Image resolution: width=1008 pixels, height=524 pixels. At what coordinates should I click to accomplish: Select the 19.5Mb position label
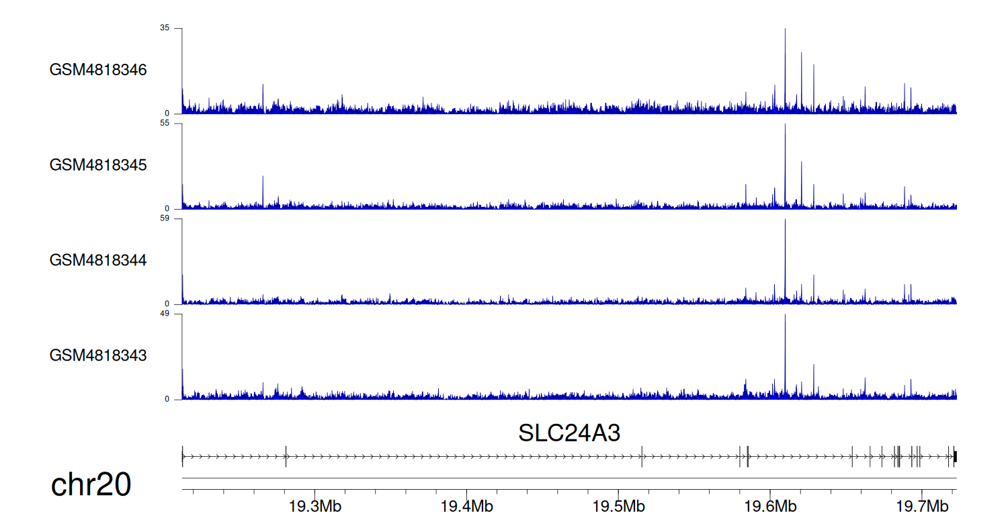click(x=618, y=505)
